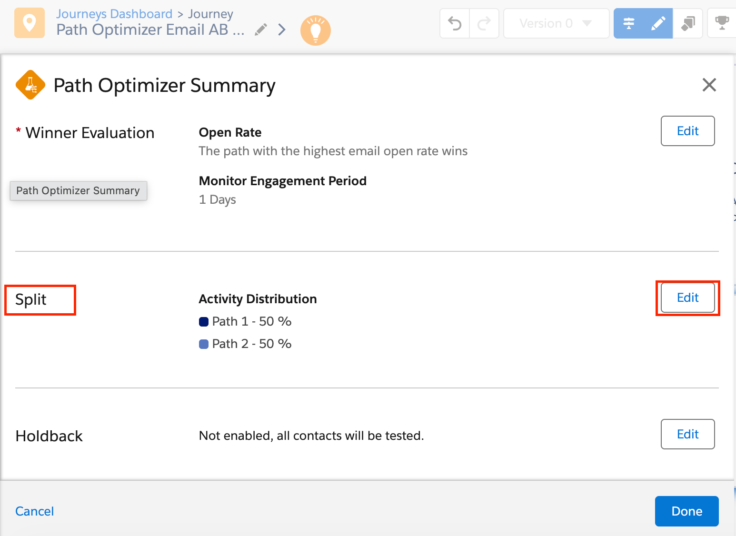This screenshot has height=536, width=736.
Task: Click the Path 1 dark blue swatch
Action: 204,322
